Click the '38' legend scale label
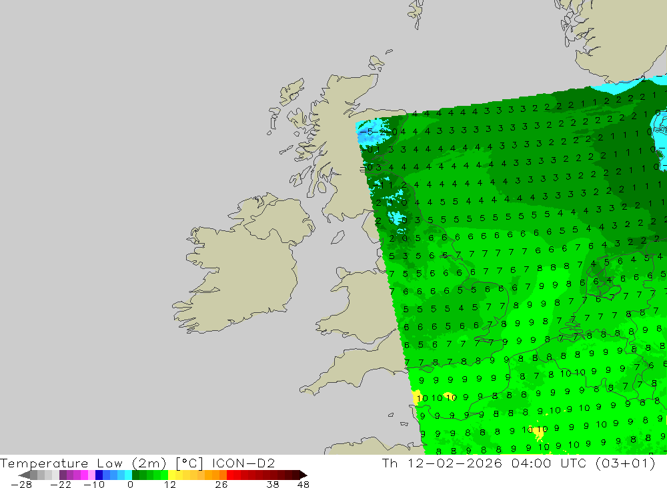This screenshot has height=488, width=667. 273,485
